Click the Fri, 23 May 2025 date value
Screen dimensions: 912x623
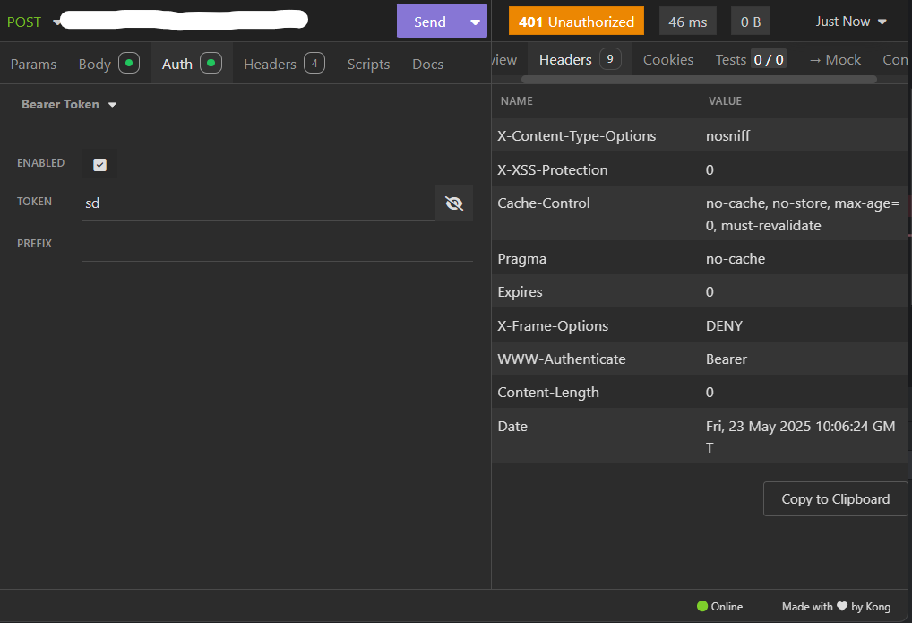(800, 437)
